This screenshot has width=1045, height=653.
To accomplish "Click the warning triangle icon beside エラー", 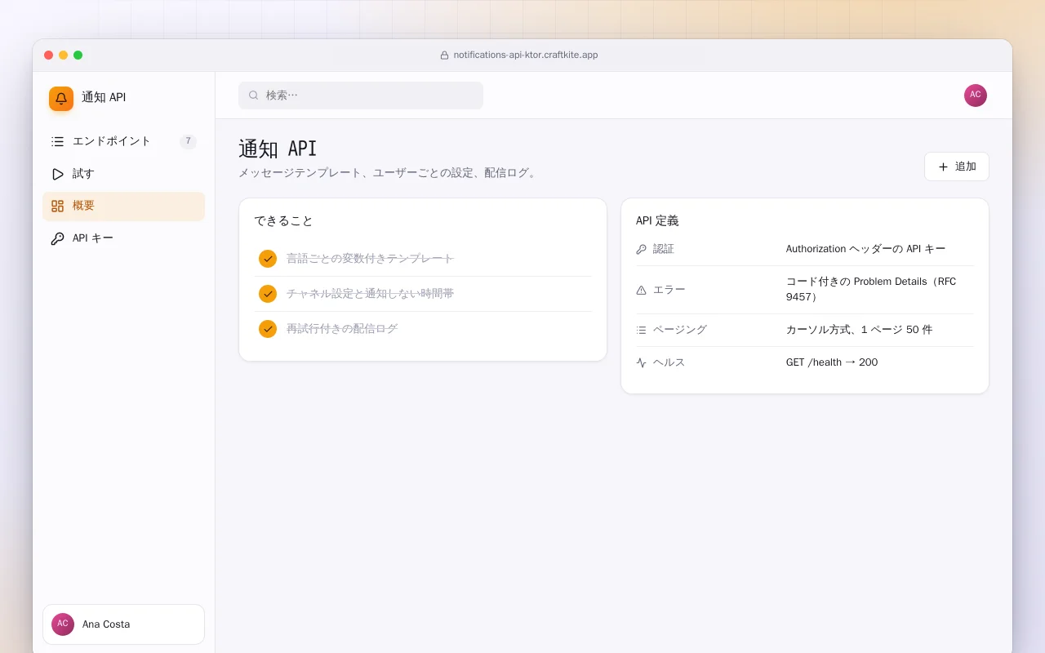I will (x=641, y=290).
